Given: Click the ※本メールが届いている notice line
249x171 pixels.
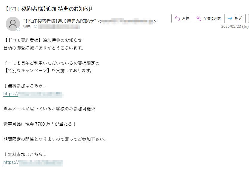Looking at the screenshot, I should point(49,109).
